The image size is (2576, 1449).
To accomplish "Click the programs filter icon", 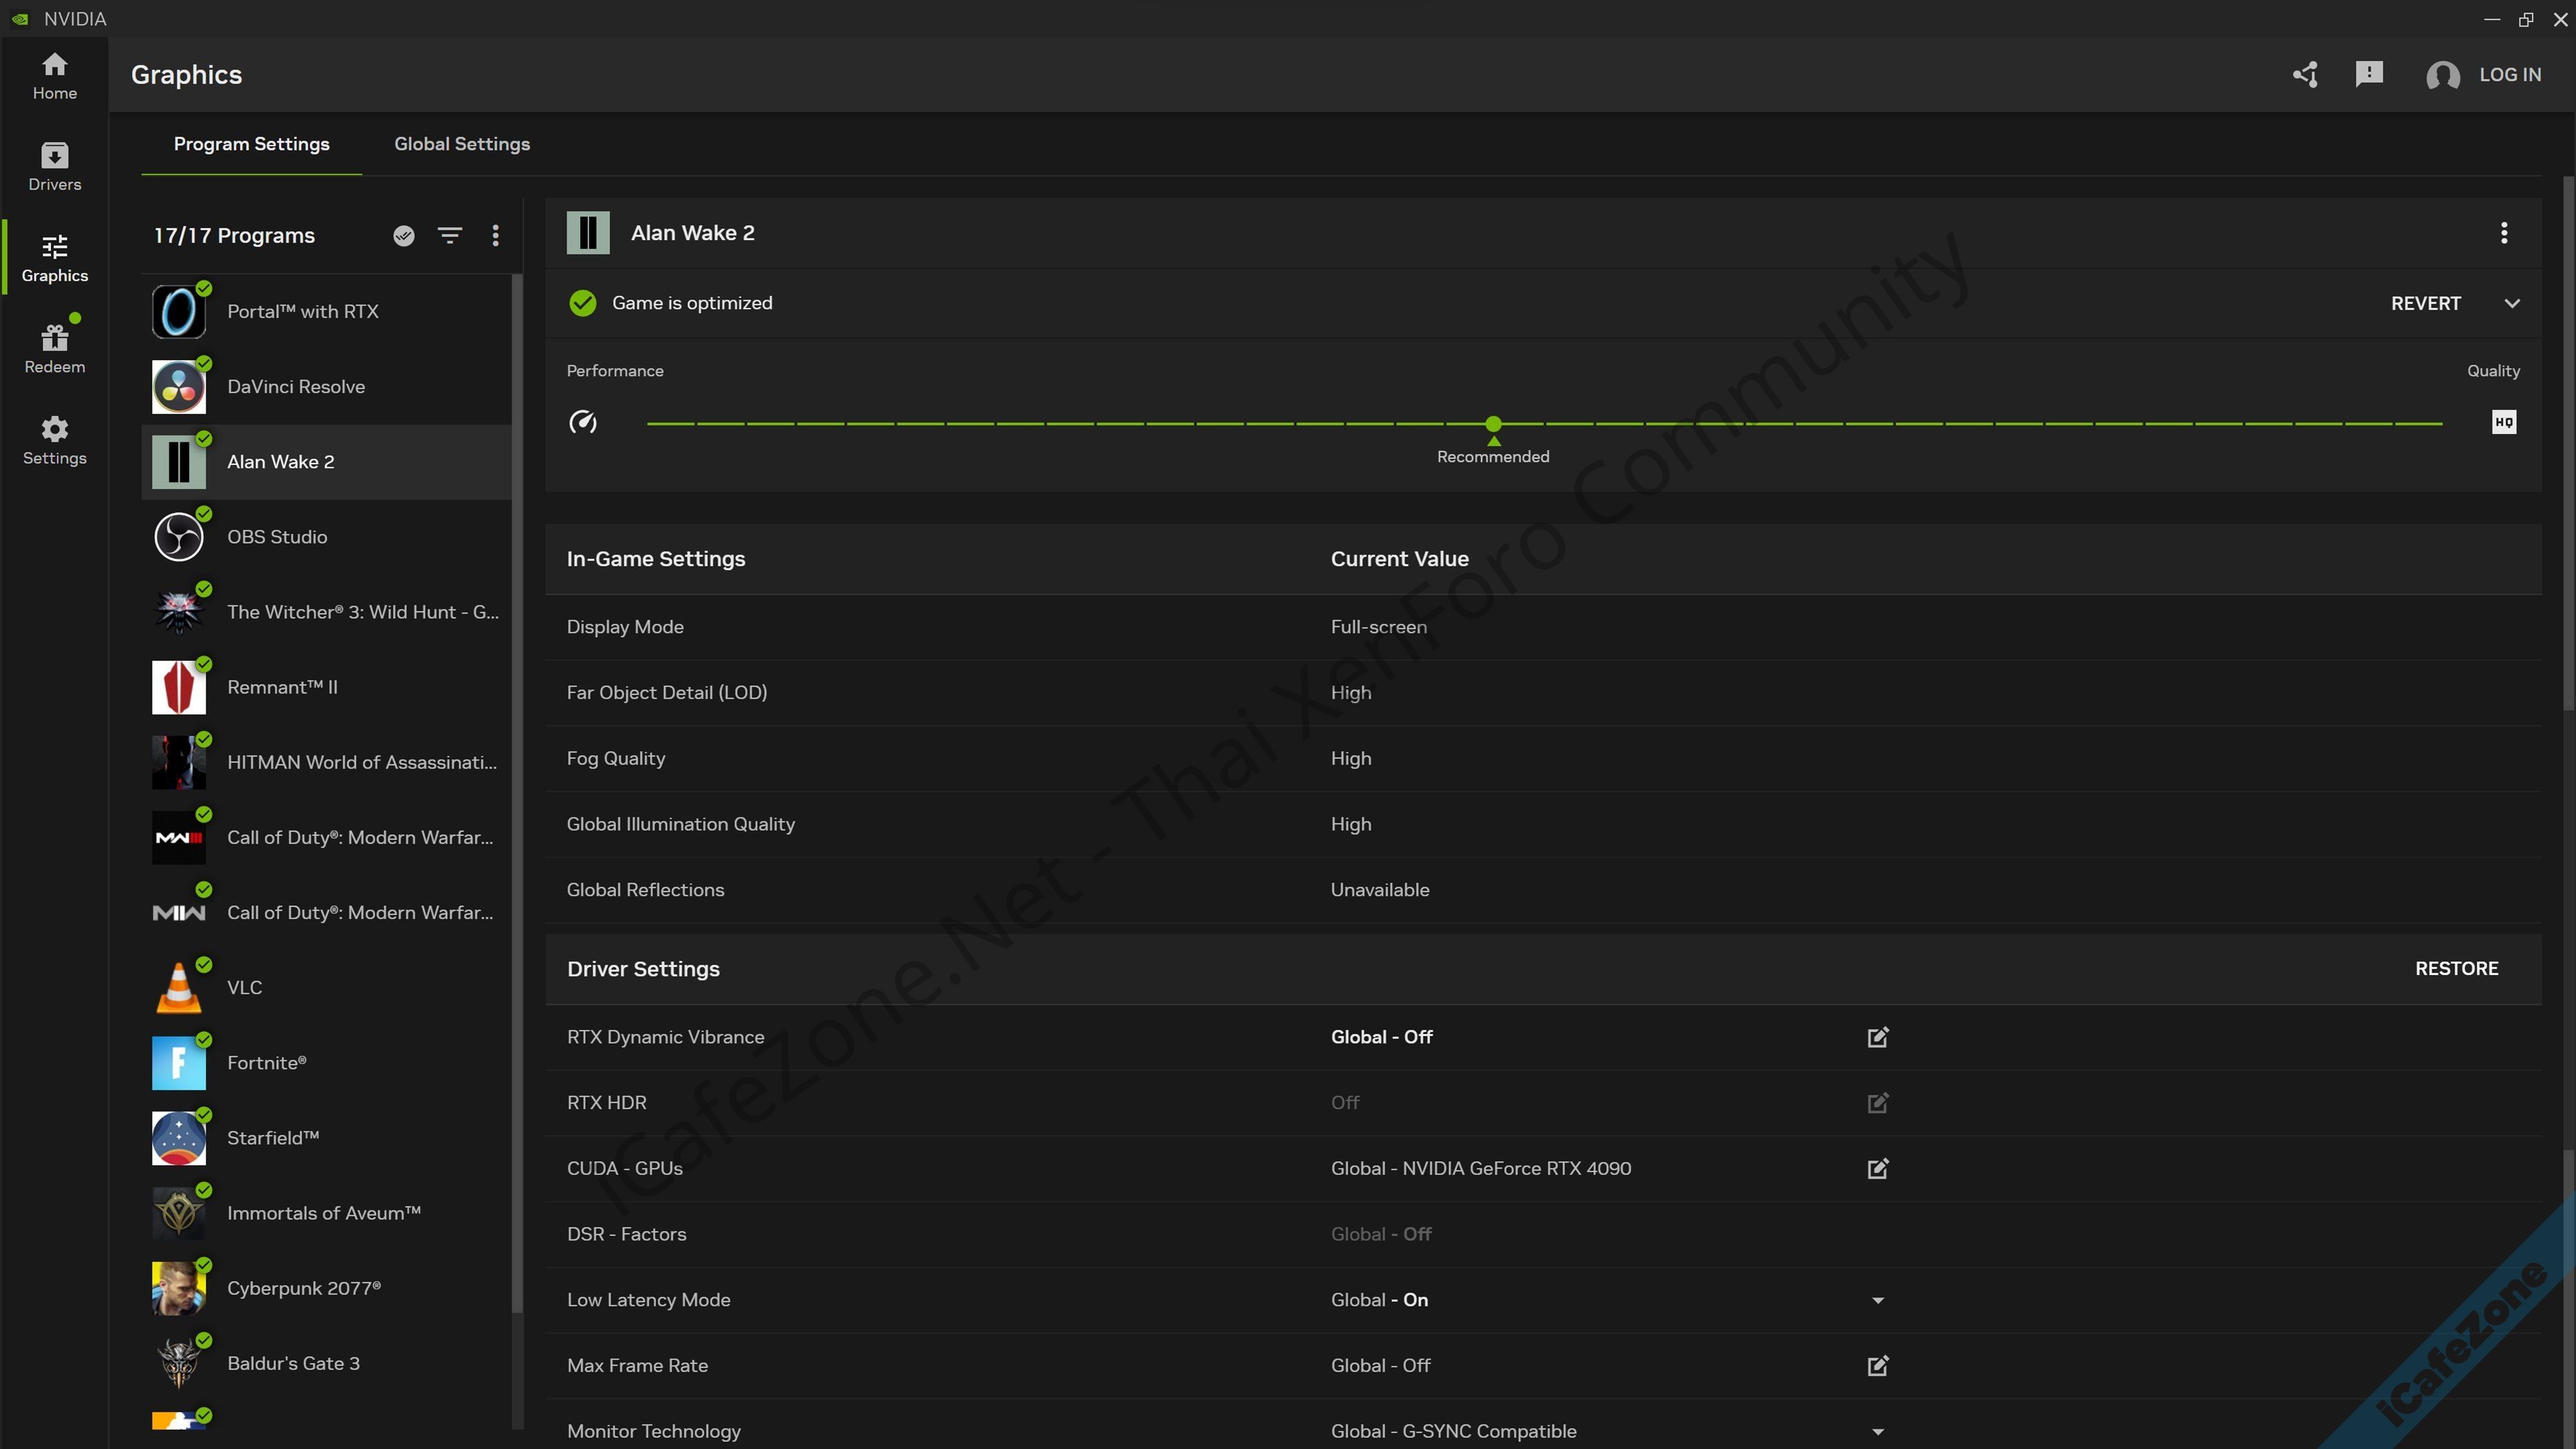I will (x=450, y=235).
